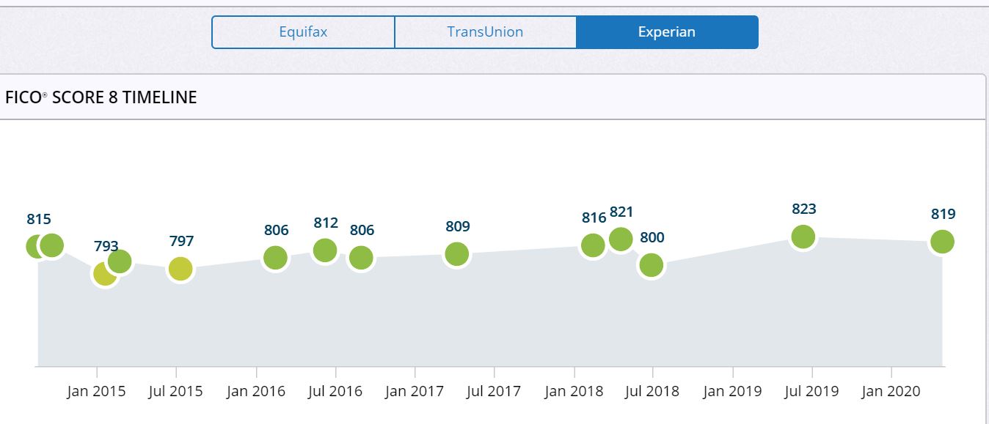
Task: Select the yellow 797 score marker
Action: pyautogui.click(x=180, y=269)
